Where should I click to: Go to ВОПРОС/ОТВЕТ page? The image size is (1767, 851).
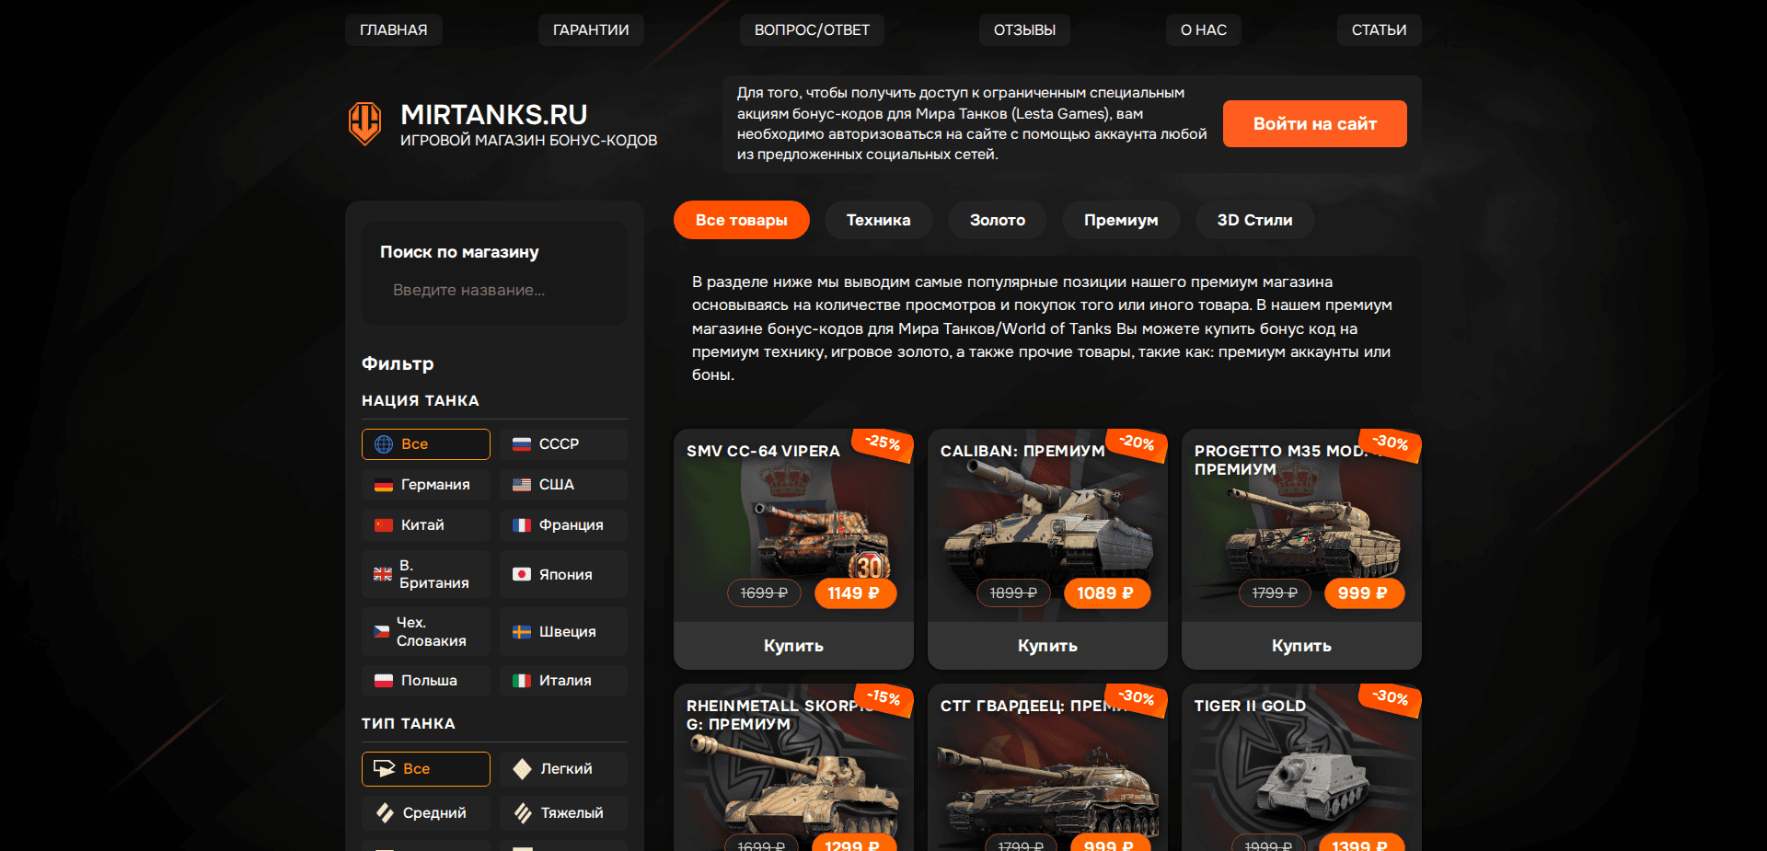tap(812, 30)
